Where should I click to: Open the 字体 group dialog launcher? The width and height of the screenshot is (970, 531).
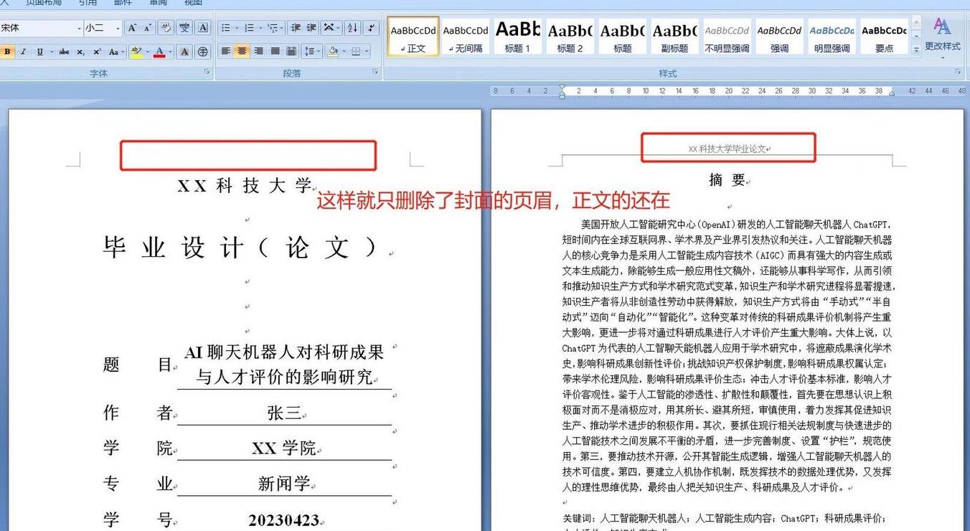[x=207, y=72]
